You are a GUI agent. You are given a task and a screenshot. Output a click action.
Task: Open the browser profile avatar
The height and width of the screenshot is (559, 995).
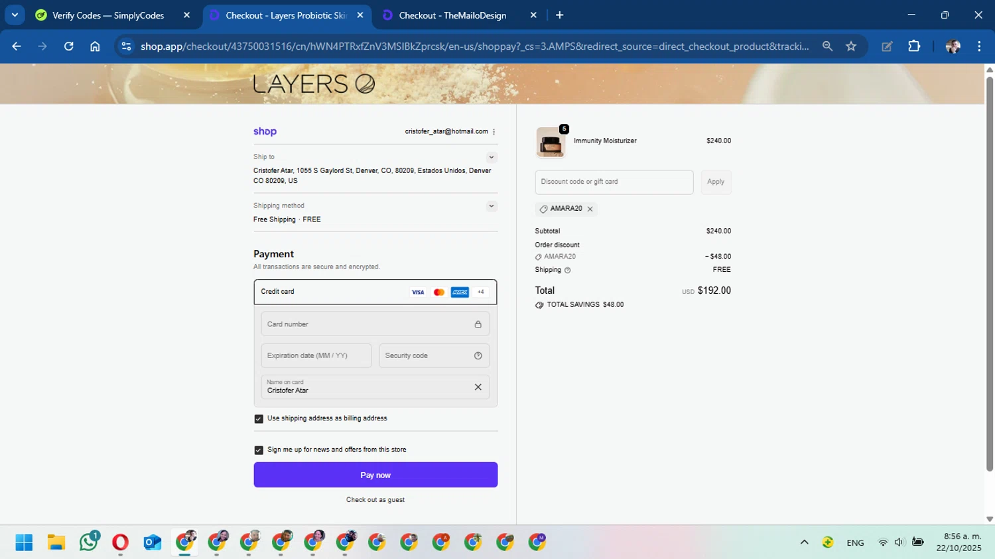coord(953,46)
